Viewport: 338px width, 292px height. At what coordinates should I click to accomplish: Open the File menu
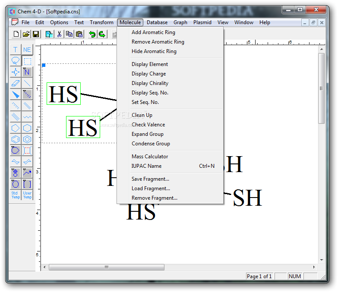tap(25, 22)
